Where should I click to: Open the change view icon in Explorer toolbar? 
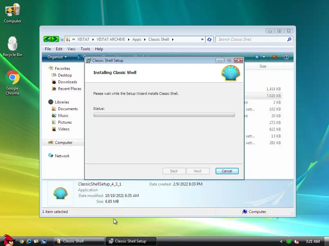(257, 57)
